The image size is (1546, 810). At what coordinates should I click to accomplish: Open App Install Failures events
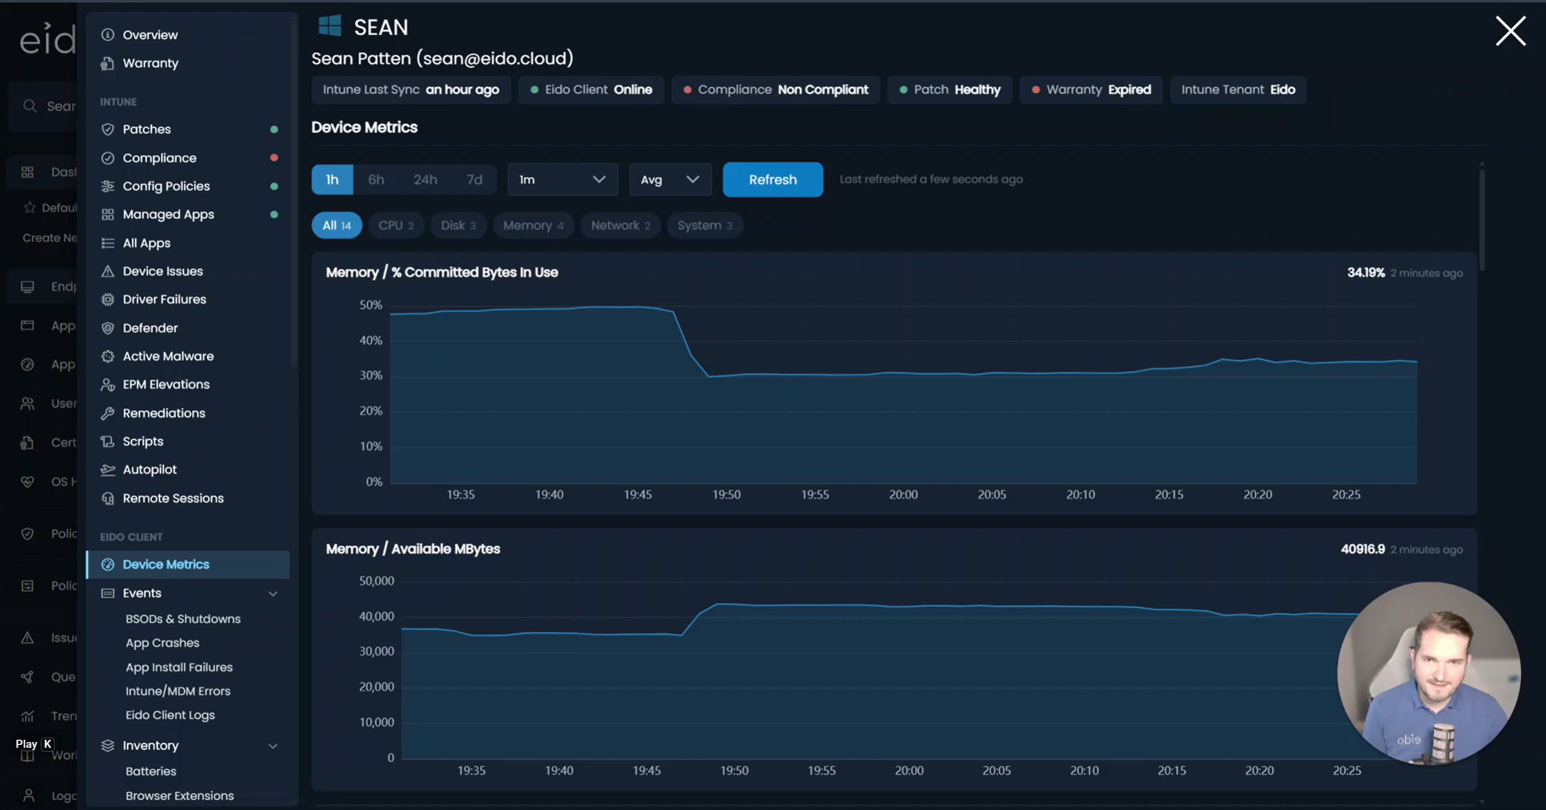pos(179,667)
